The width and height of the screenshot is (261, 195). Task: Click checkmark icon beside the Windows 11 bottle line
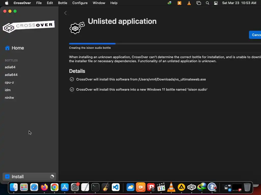point(72,89)
